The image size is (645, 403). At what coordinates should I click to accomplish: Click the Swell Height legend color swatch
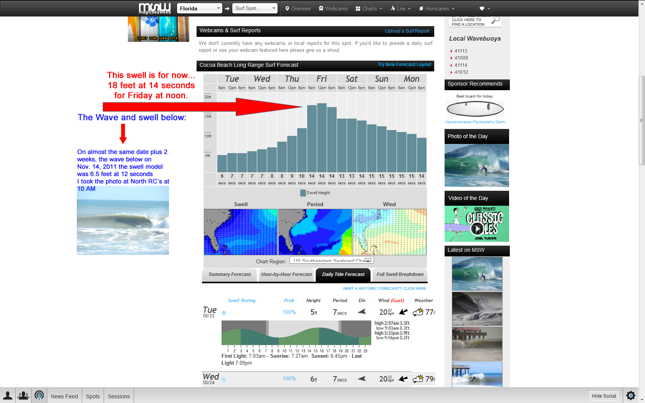tap(303, 193)
